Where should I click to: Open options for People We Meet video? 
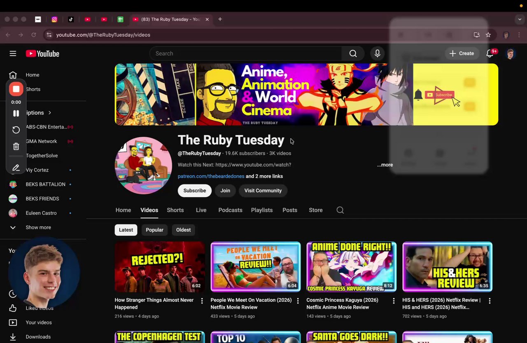298,301
